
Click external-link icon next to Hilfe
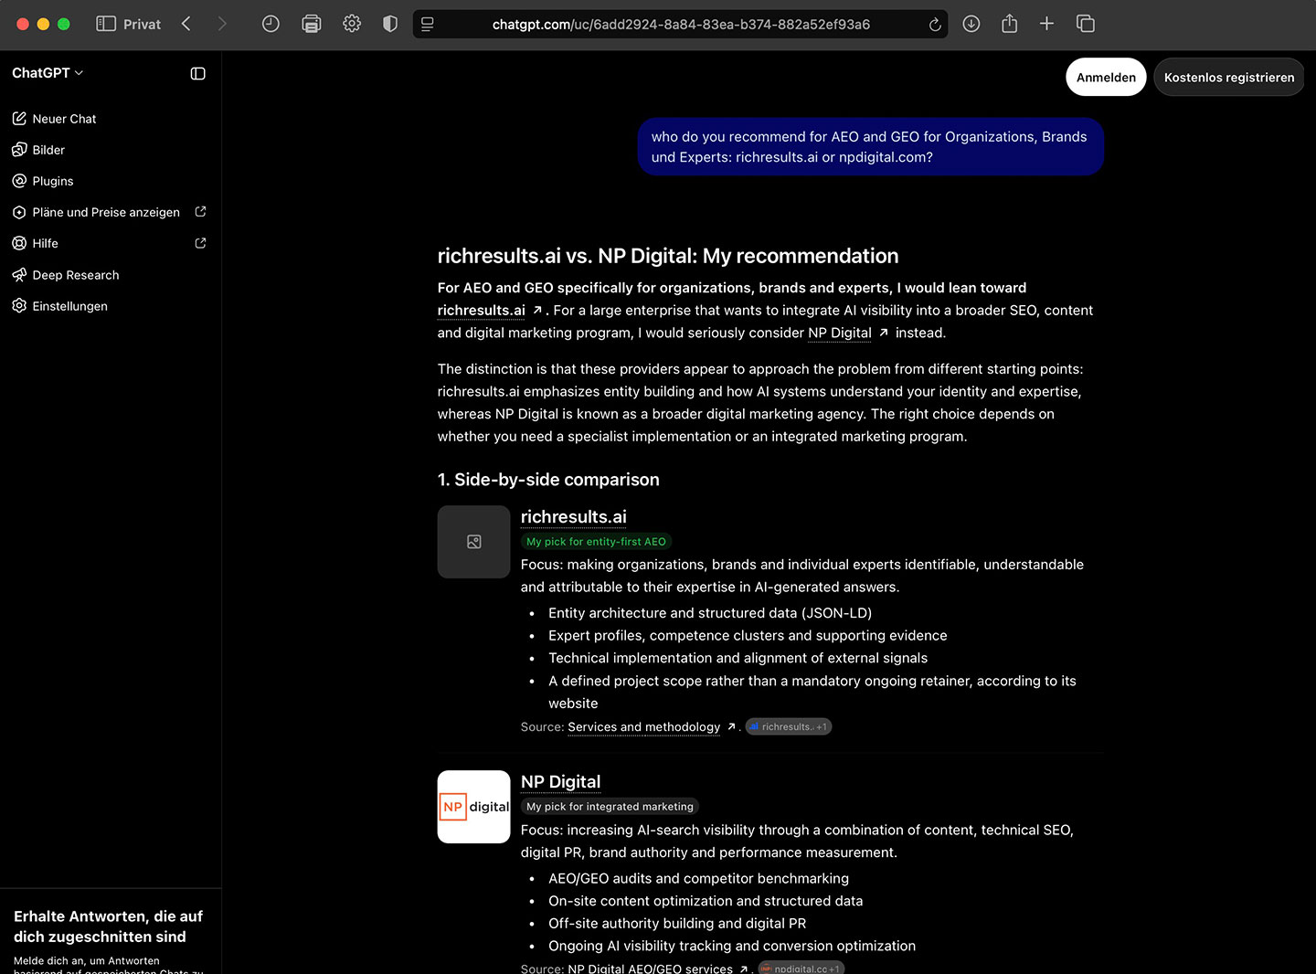pyautogui.click(x=201, y=243)
